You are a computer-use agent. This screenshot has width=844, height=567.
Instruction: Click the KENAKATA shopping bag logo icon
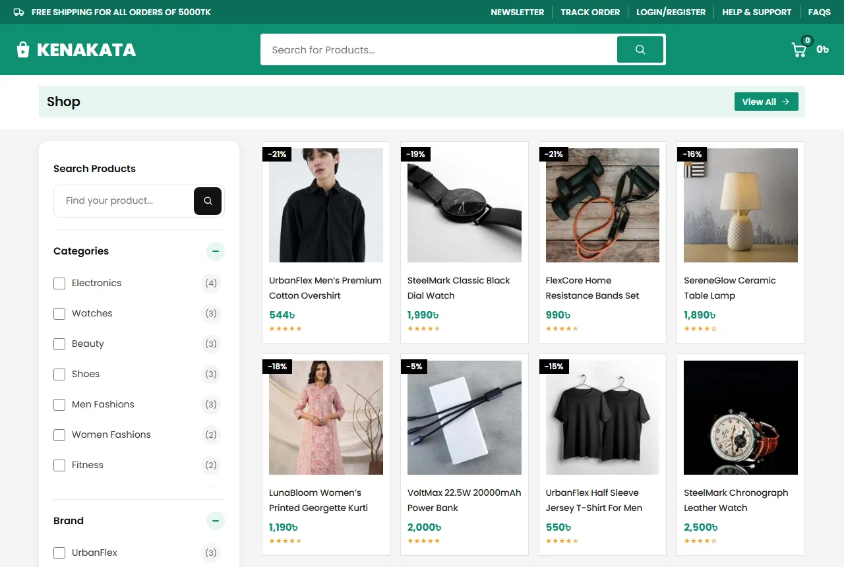pyautogui.click(x=23, y=49)
